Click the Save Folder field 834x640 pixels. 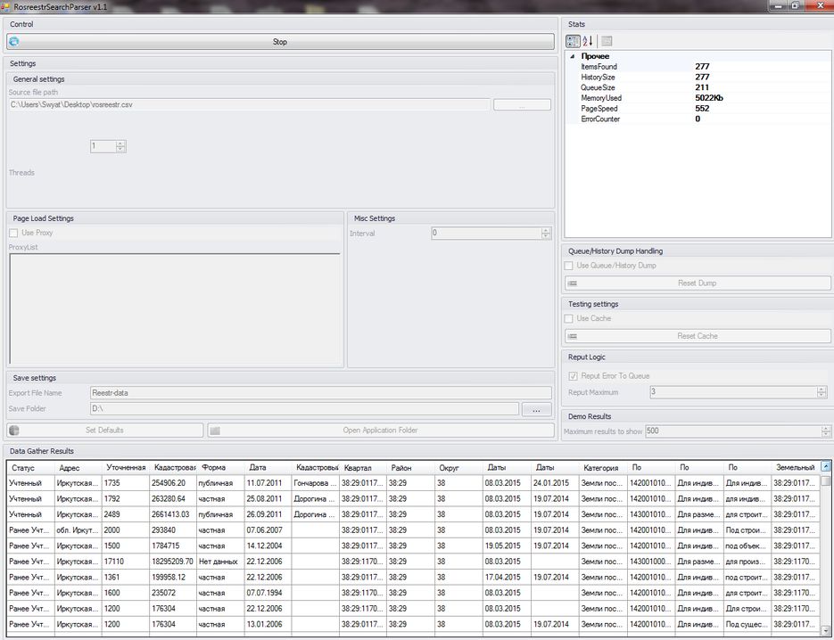304,409
